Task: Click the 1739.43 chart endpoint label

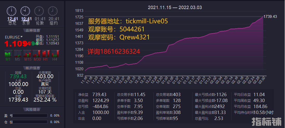Action: click(270, 17)
